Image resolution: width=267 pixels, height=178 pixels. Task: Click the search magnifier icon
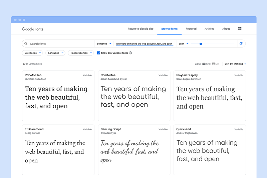26,44
